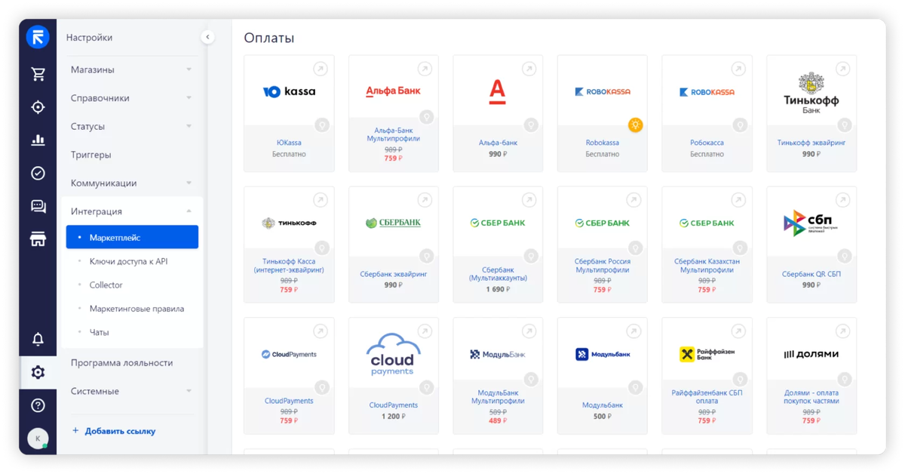The height and width of the screenshot is (474, 905).
Task: Select Маркетплейс in Интеграция submenu
Action: point(132,237)
